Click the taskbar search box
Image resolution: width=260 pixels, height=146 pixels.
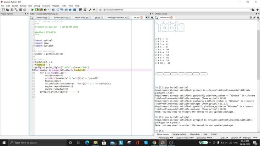tap(37, 142)
